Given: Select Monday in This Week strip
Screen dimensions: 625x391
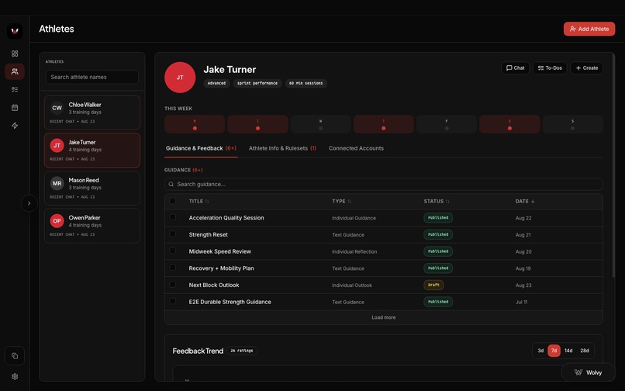Looking at the screenshot, I should click(x=195, y=124).
